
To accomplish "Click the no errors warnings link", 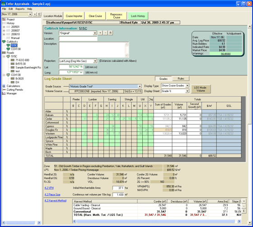I will [225, 54].
